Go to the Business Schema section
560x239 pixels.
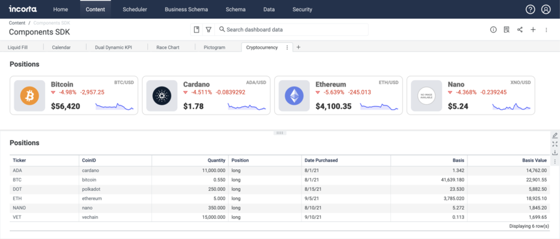pos(186,10)
